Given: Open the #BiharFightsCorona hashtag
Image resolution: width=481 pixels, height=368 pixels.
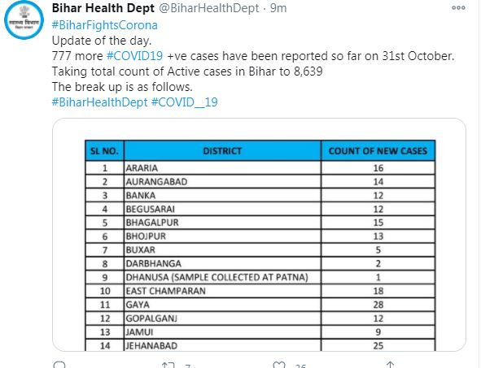Looking at the screenshot, I should click(105, 25).
